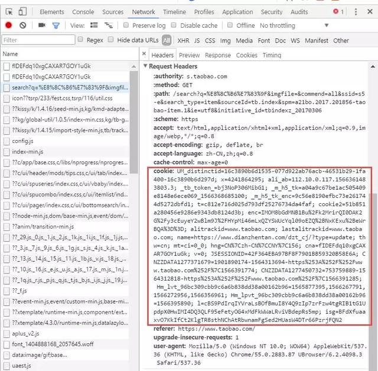The image size is (378, 371).
Task: Select the ??_f.js request
Action: pos(65,291)
